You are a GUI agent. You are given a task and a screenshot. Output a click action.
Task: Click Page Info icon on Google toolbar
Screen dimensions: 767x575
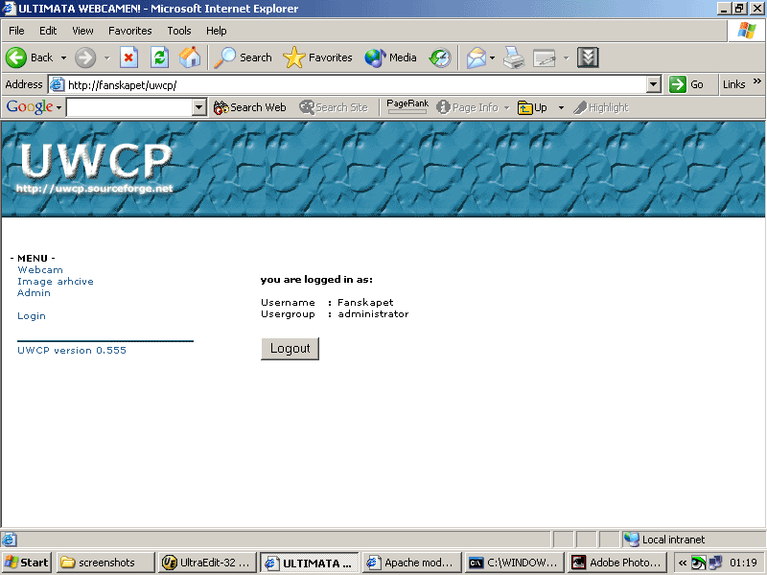pyautogui.click(x=443, y=107)
